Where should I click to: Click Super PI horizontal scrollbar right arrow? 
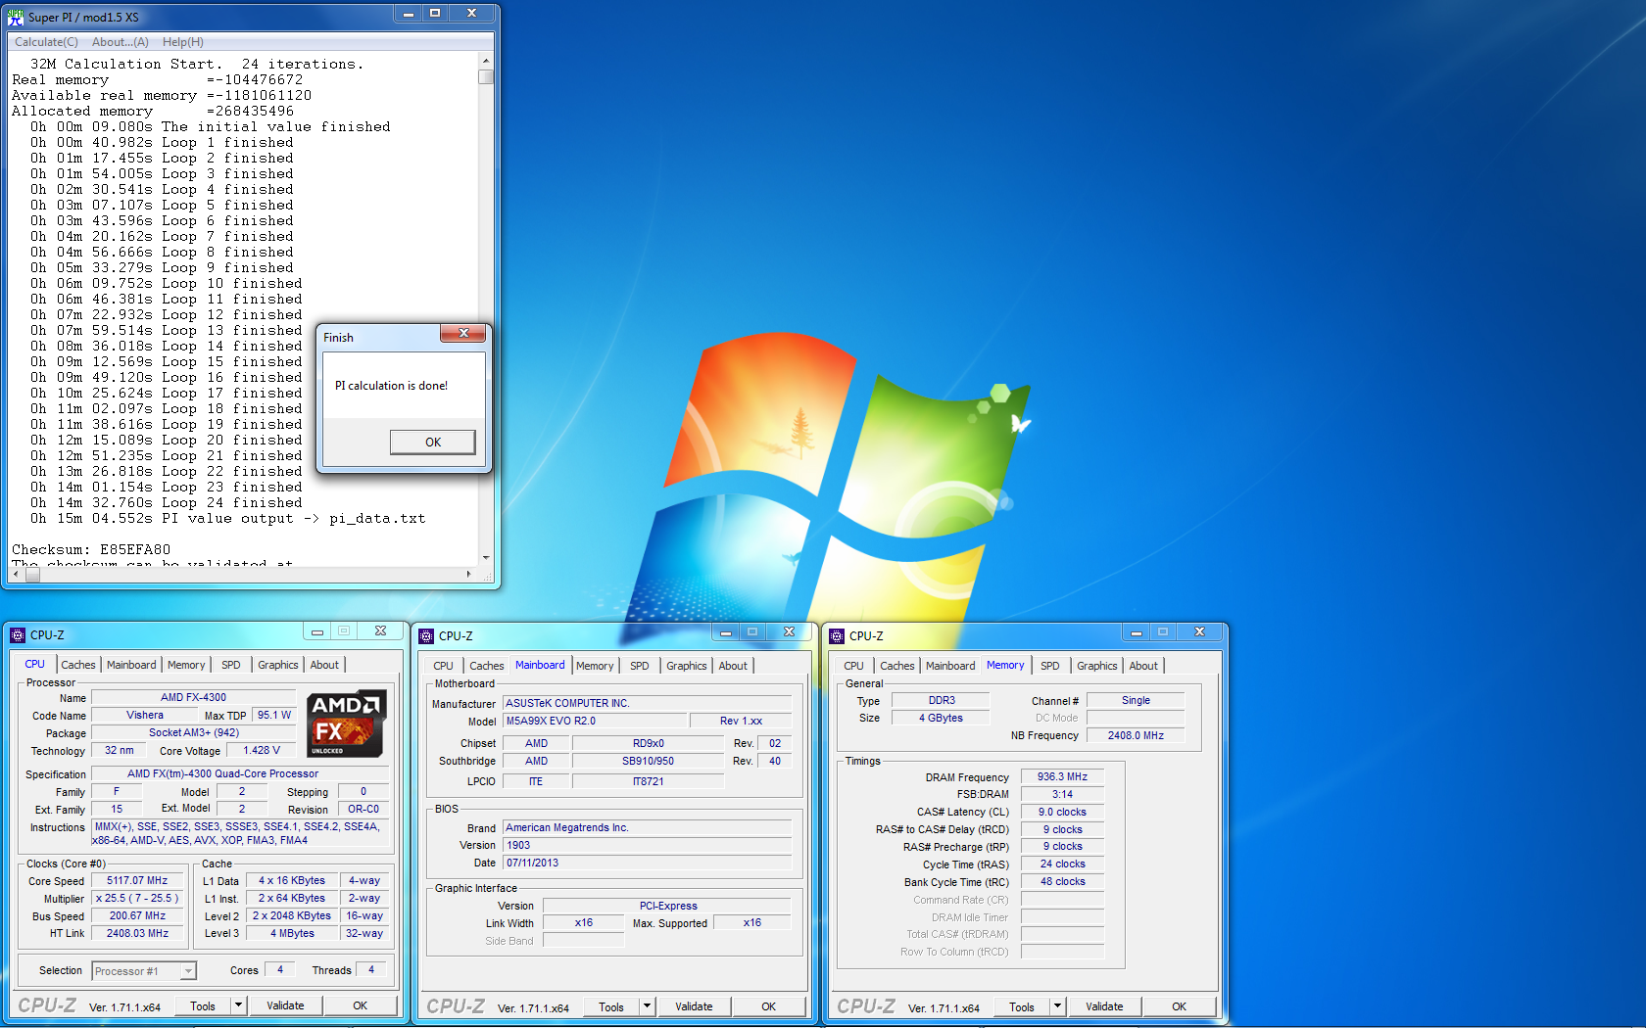coord(469,575)
